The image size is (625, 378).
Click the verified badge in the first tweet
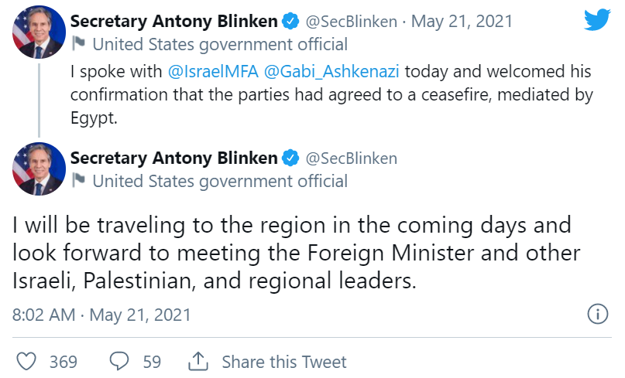pyautogui.click(x=289, y=20)
